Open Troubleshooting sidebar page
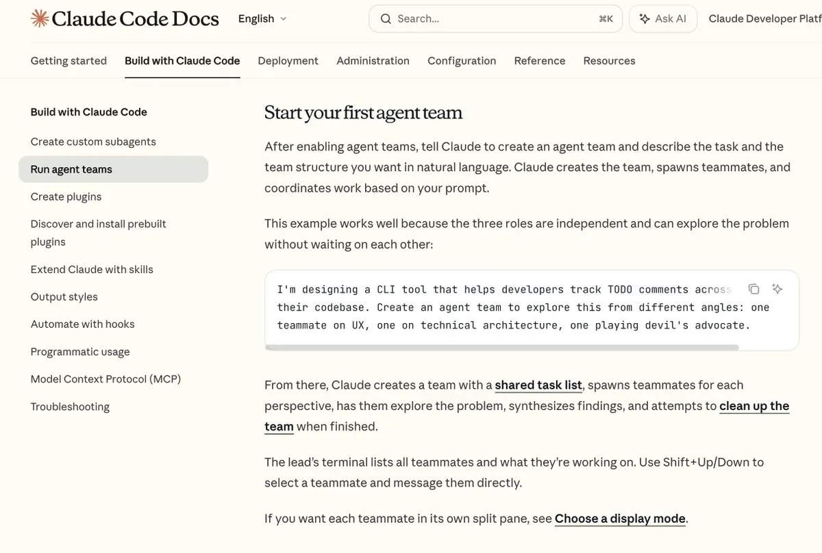The width and height of the screenshot is (822, 553). point(70,407)
